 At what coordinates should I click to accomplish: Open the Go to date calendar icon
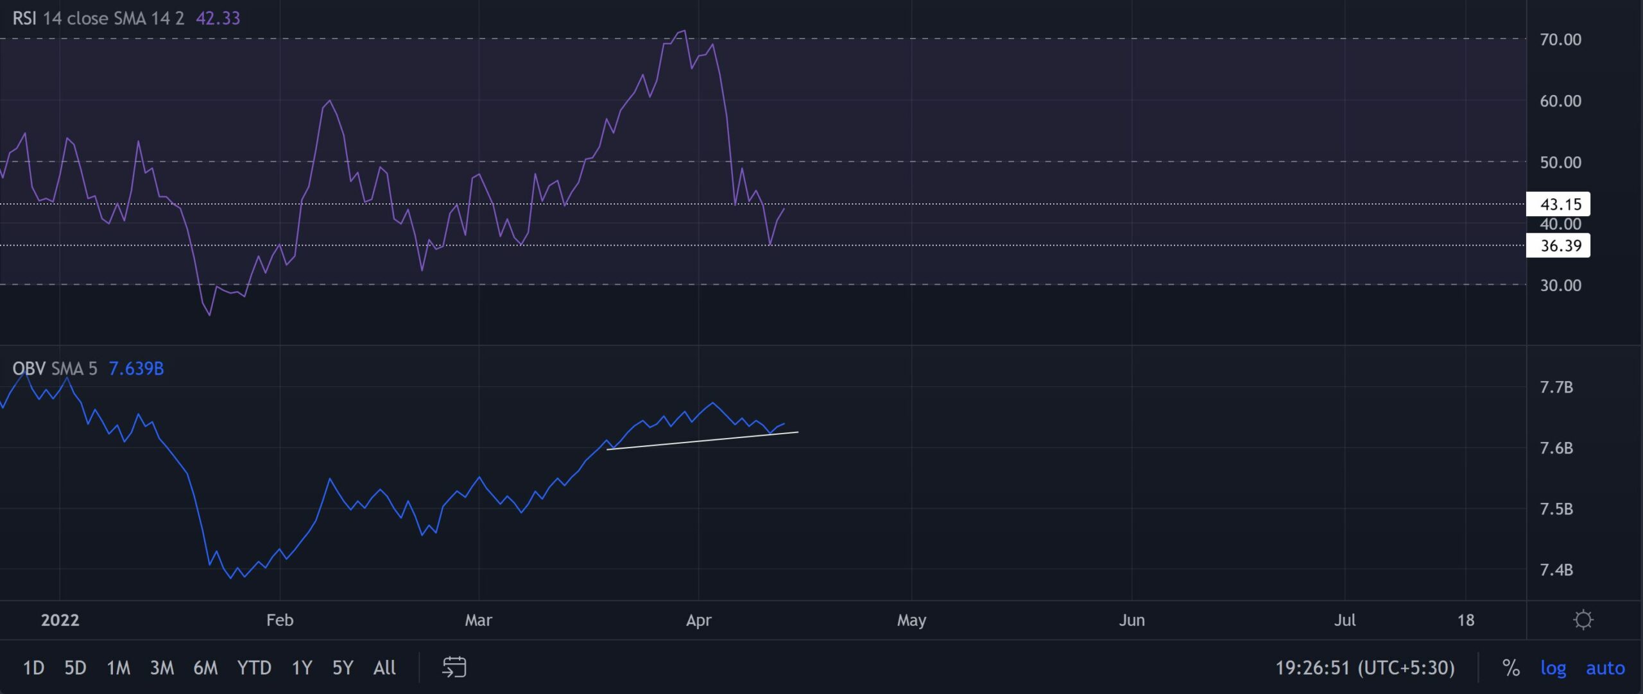coord(456,667)
